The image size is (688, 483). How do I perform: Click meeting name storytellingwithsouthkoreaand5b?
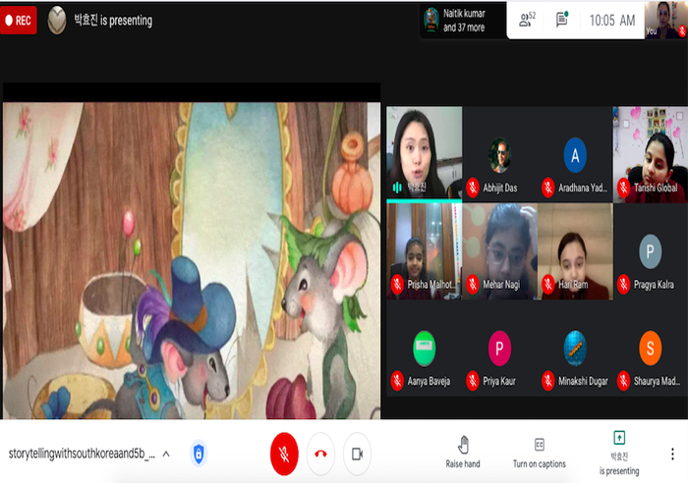pyautogui.click(x=82, y=454)
